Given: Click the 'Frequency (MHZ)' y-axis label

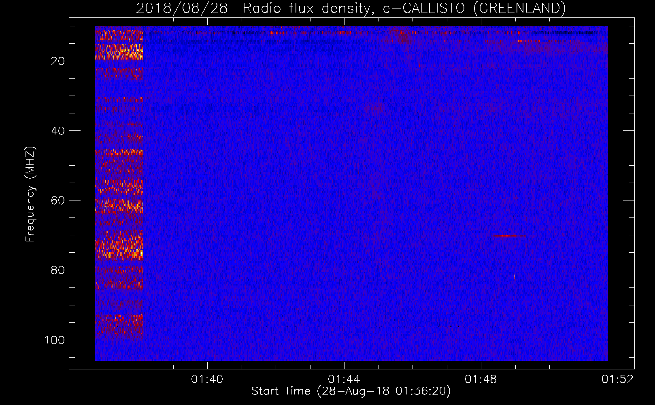Looking at the screenshot, I should [x=30, y=194].
